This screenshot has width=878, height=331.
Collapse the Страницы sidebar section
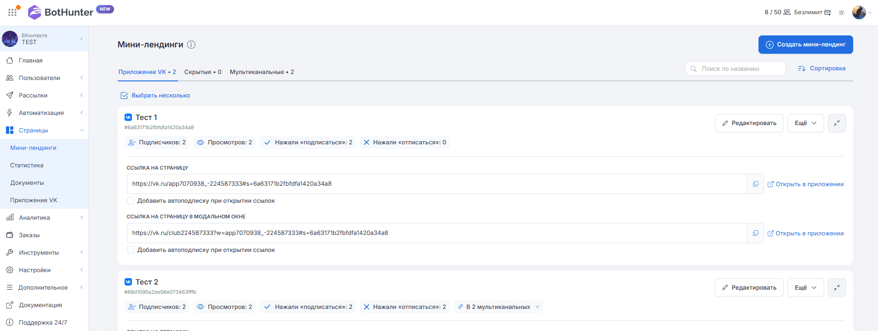(x=81, y=130)
